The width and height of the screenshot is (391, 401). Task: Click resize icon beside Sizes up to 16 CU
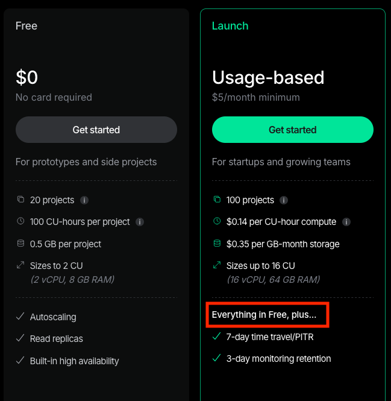(x=217, y=265)
